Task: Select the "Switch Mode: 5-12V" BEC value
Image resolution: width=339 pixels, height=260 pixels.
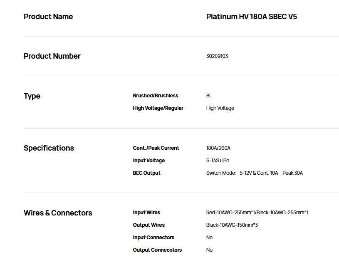Action: point(255,173)
